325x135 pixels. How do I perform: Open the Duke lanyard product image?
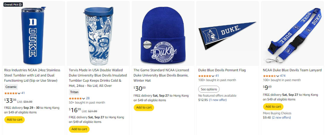292,33
